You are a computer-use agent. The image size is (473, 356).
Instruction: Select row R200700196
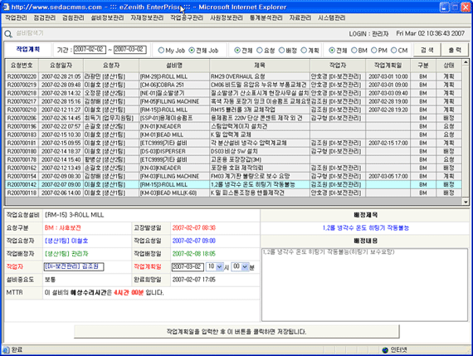pos(234,126)
